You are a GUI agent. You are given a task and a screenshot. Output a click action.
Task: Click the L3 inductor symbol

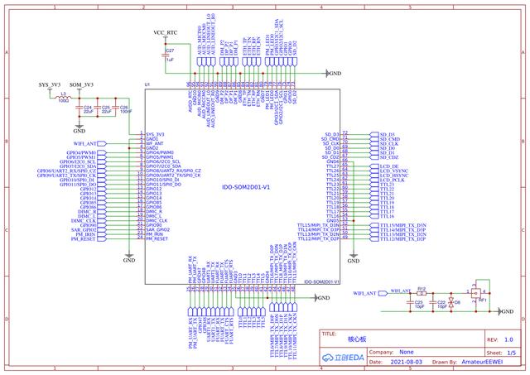pyautogui.click(x=63, y=98)
